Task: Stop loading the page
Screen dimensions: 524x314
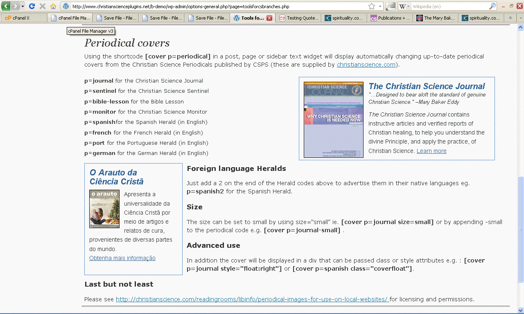Action: click(x=43, y=6)
